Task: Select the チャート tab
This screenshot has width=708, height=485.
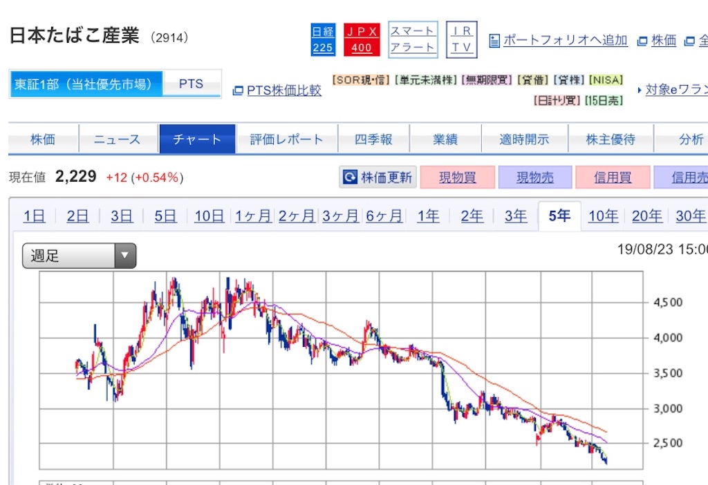Action: 197,139
